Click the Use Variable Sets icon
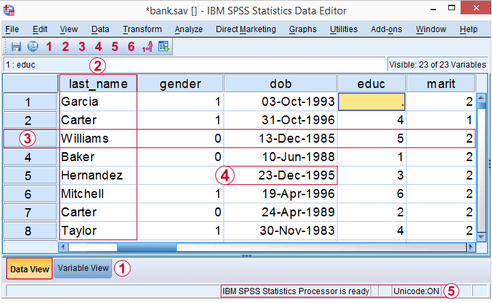 (164, 46)
